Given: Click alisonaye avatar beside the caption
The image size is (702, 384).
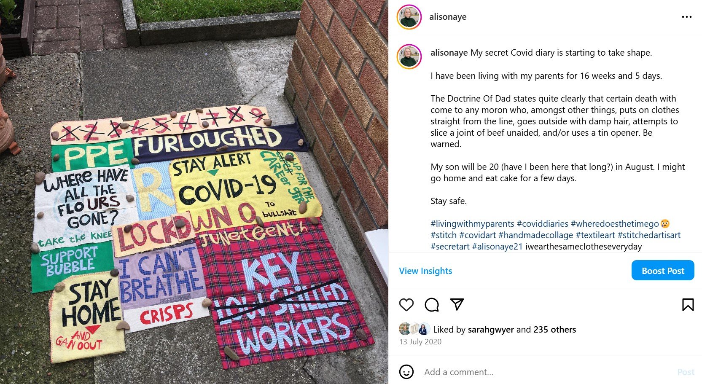Looking at the screenshot, I should [x=409, y=56].
